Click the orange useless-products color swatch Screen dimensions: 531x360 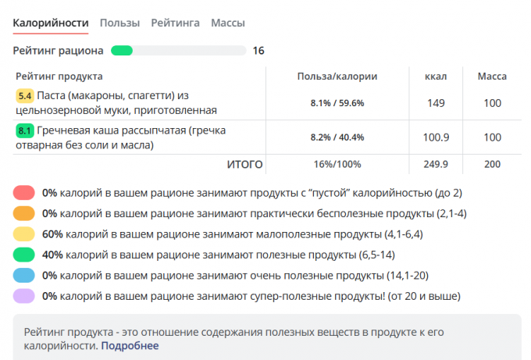[x=24, y=213]
